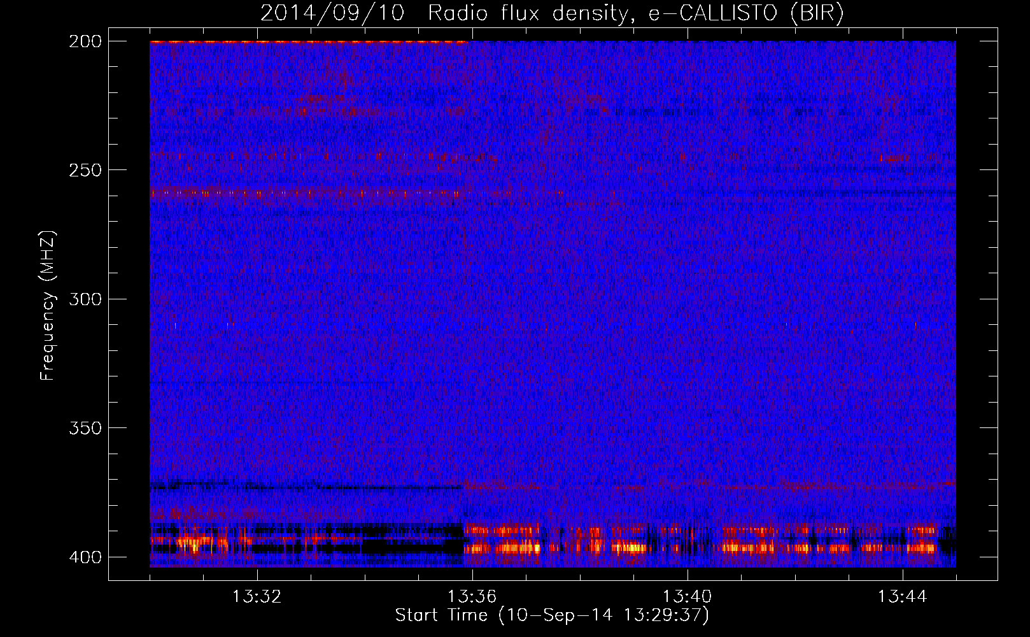Image resolution: width=1030 pixels, height=637 pixels.
Task: Click the 250 frequency tick label
Action: point(85,170)
